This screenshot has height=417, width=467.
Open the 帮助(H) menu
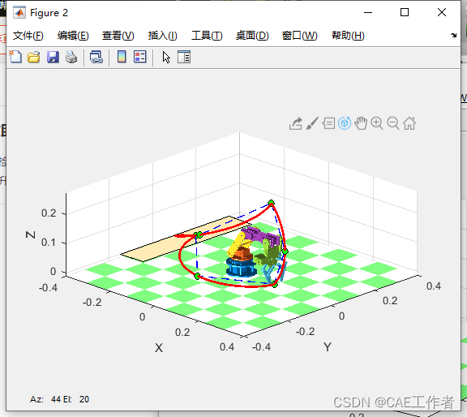(x=348, y=36)
